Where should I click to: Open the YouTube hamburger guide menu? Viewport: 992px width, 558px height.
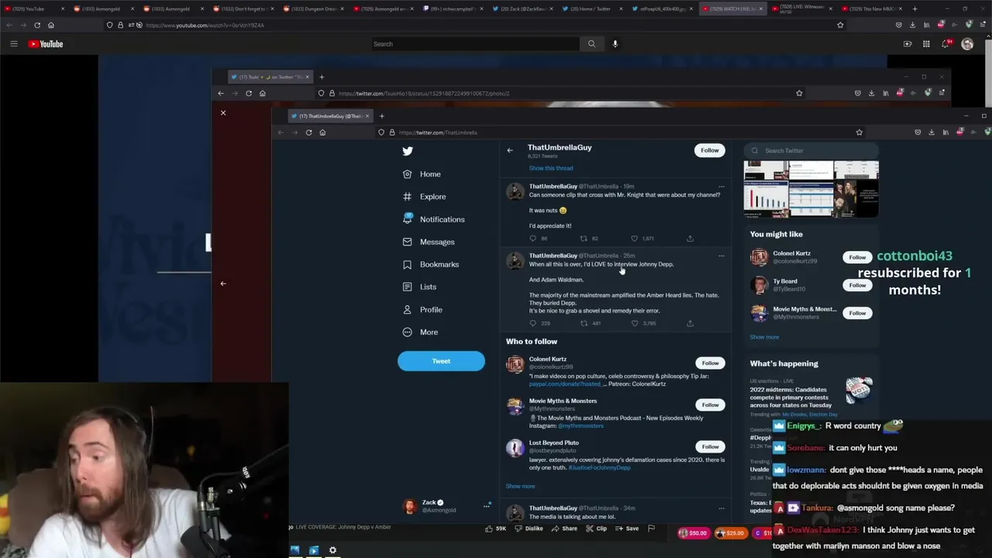pyautogui.click(x=13, y=44)
